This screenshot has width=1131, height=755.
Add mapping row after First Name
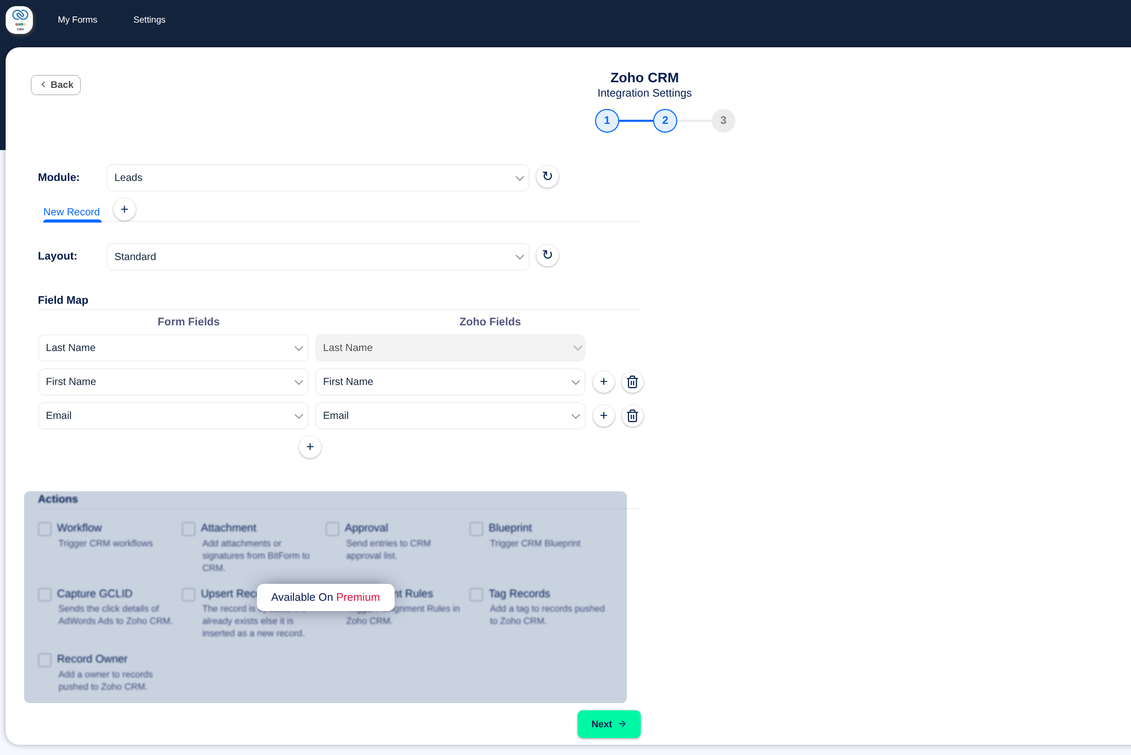(x=603, y=382)
